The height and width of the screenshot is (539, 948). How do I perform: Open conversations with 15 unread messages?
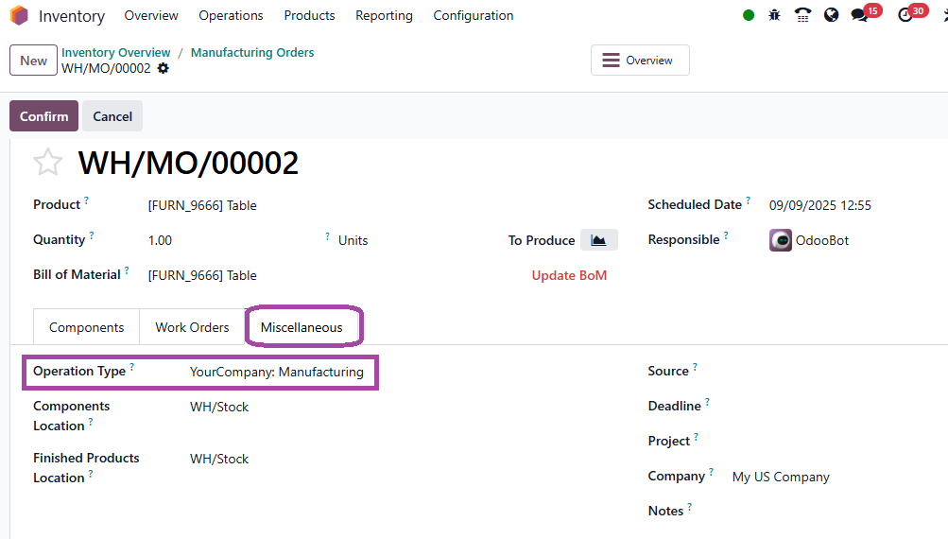(866, 13)
